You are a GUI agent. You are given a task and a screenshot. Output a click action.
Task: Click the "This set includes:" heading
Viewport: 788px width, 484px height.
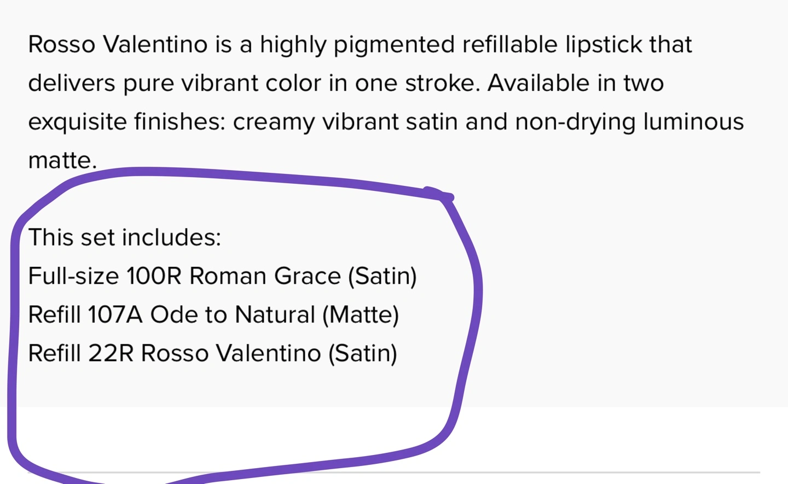[125, 237]
